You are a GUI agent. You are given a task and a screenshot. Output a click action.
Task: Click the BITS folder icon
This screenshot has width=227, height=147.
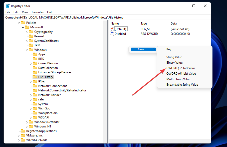point(35,59)
